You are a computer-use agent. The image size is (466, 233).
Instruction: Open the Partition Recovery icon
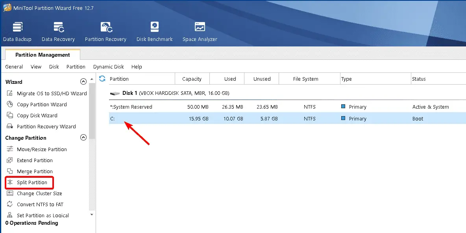pyautogui.click(x=106, y=27)
